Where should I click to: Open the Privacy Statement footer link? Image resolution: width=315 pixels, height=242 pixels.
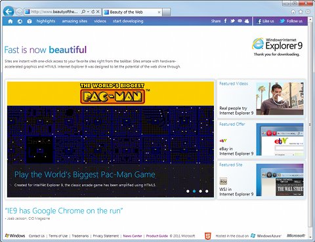pos(106,236)
